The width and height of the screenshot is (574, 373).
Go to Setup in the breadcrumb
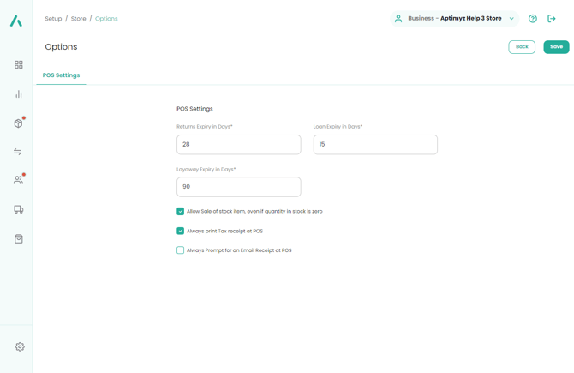tap(53, 19)
